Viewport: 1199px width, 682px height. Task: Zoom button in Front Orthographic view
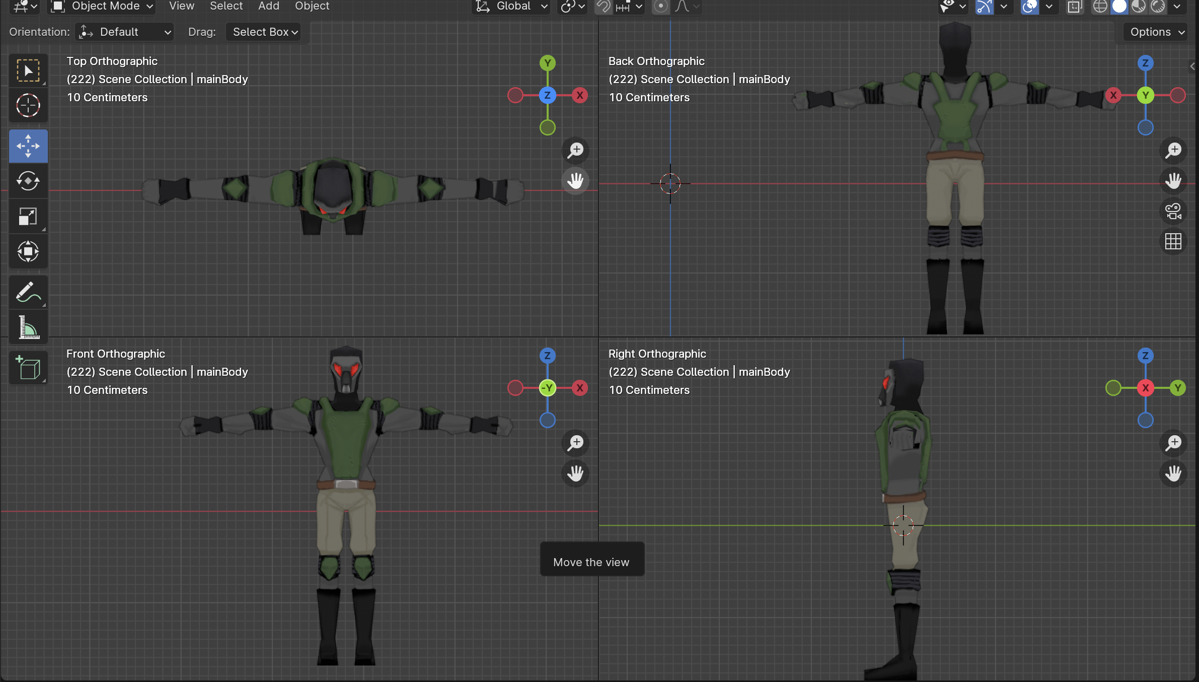point(575,443)
